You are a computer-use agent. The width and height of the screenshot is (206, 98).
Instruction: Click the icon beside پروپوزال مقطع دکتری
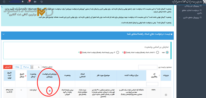pyautogui.click(x=200, y=17)
